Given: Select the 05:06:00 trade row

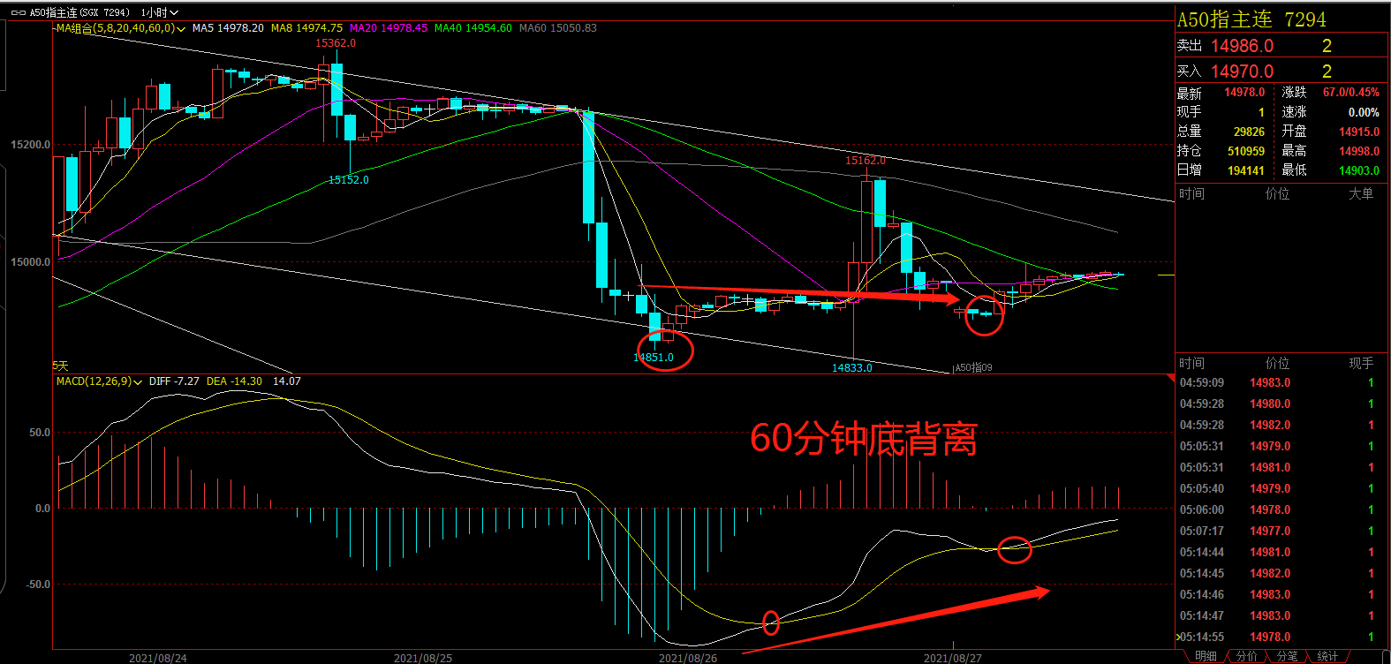Looking at the screenshot, I should click(1281, 509).
